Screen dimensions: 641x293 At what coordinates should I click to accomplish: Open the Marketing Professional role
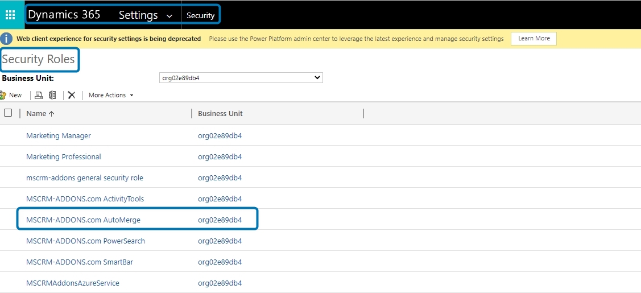click(x=63, y=157)
